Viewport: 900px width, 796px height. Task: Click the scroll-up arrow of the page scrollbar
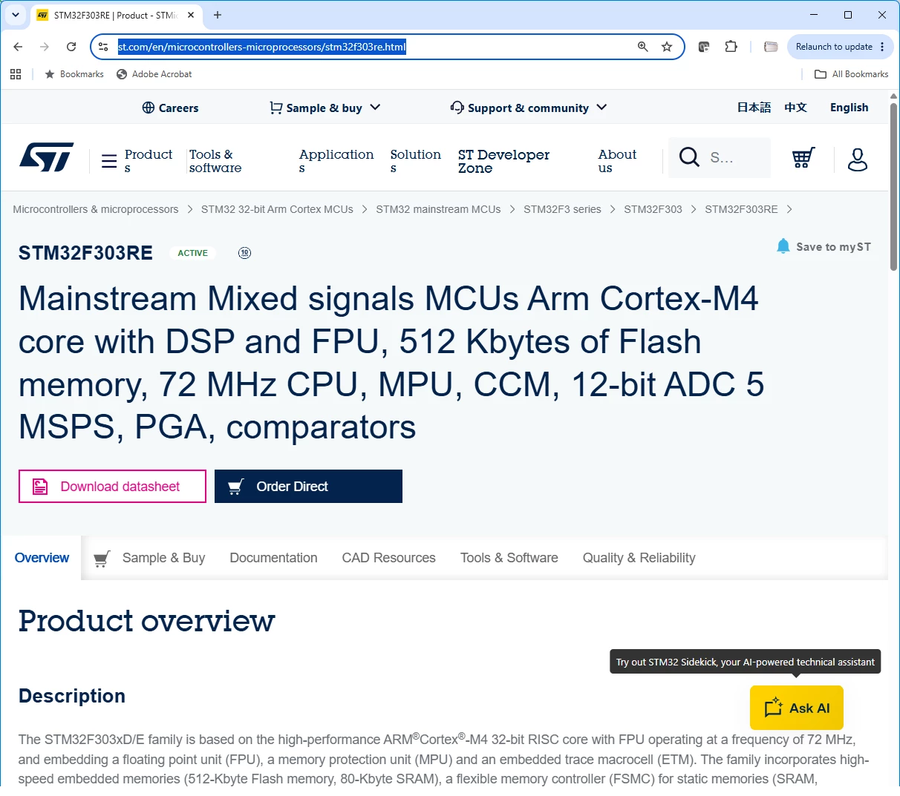point(893,96)
